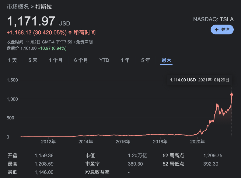Select the YTD range tab
Image resolution: width=241 pixels, height=178 pixels.
pyautogui.click(x=104, y=60)
